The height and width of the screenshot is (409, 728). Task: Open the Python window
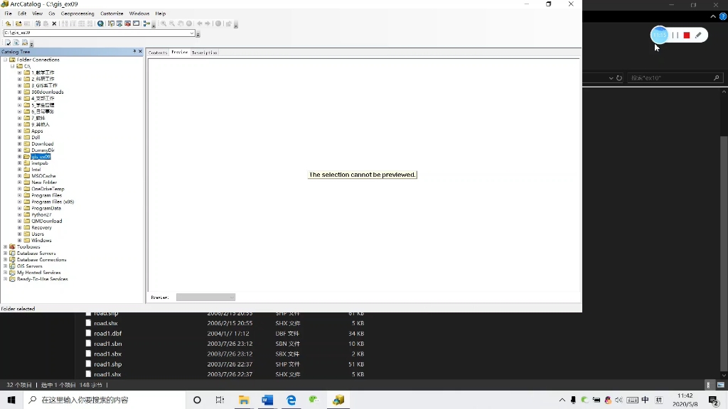(x=136, y=23)
